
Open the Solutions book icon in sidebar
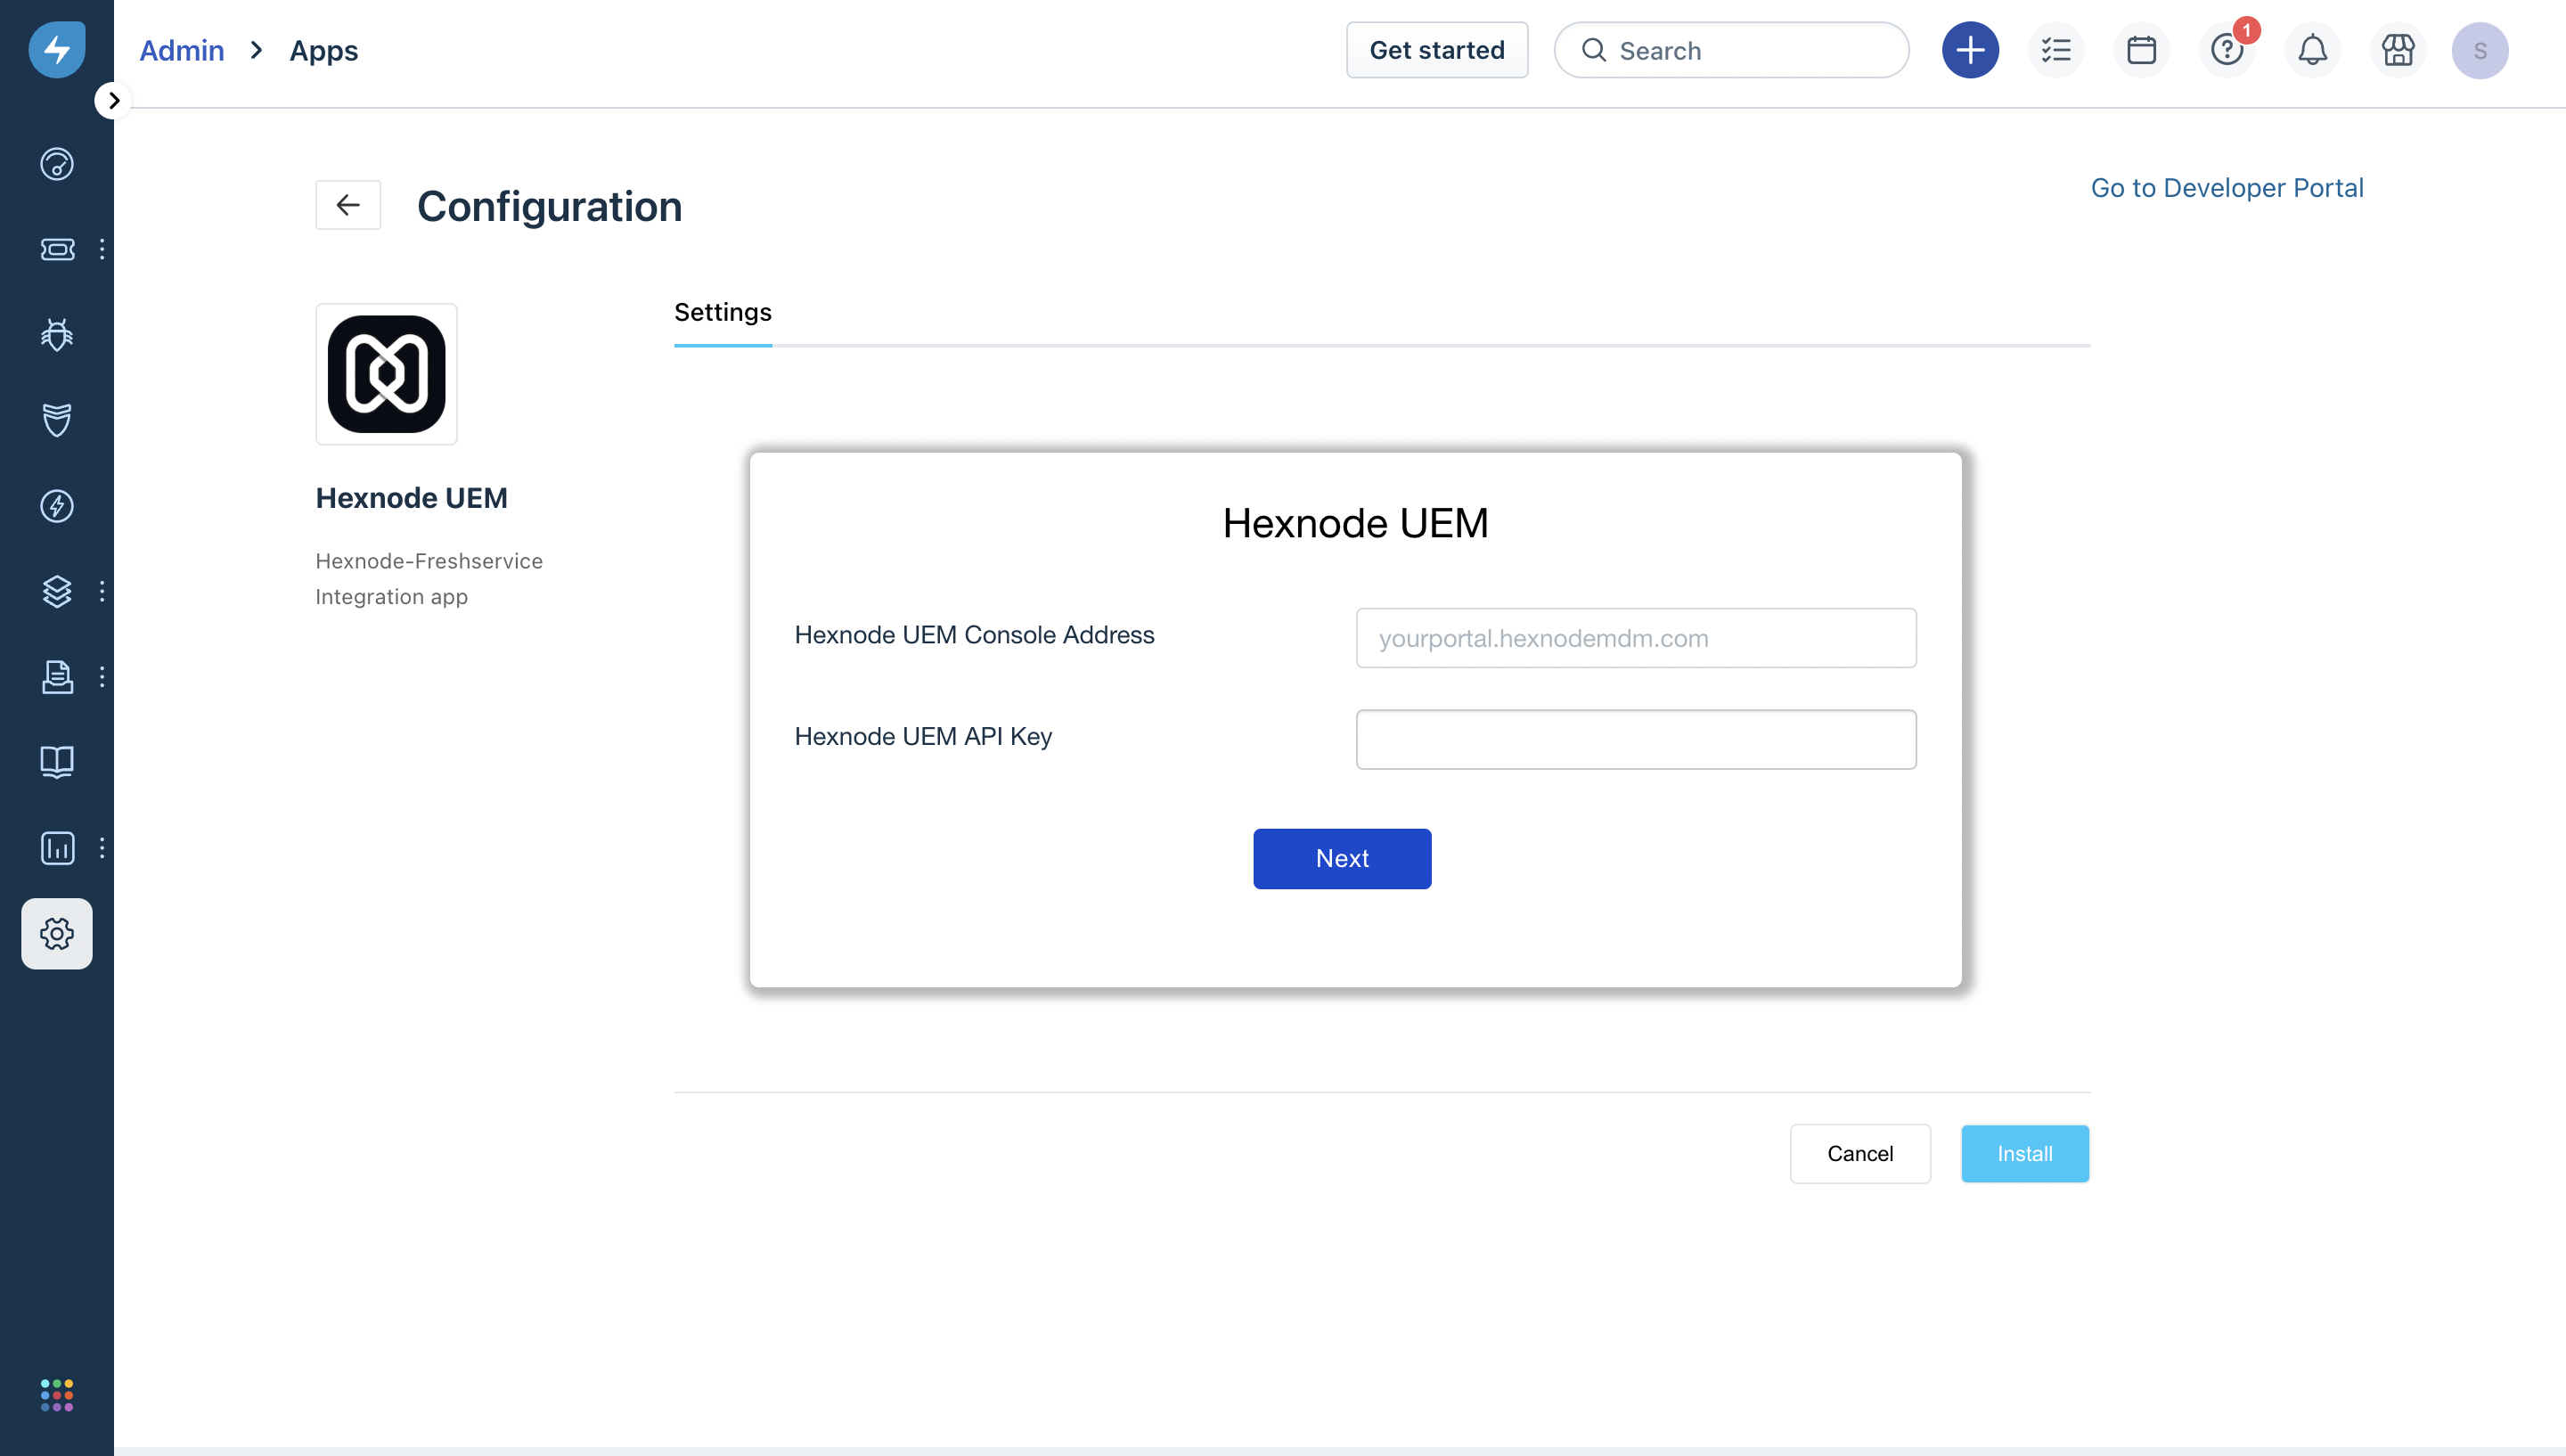(x=57, y=762)
